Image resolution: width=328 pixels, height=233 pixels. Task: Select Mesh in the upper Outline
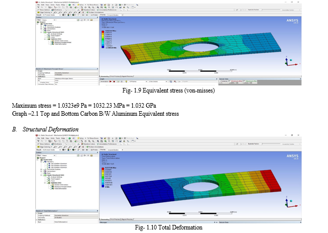[x=49, y=30]
